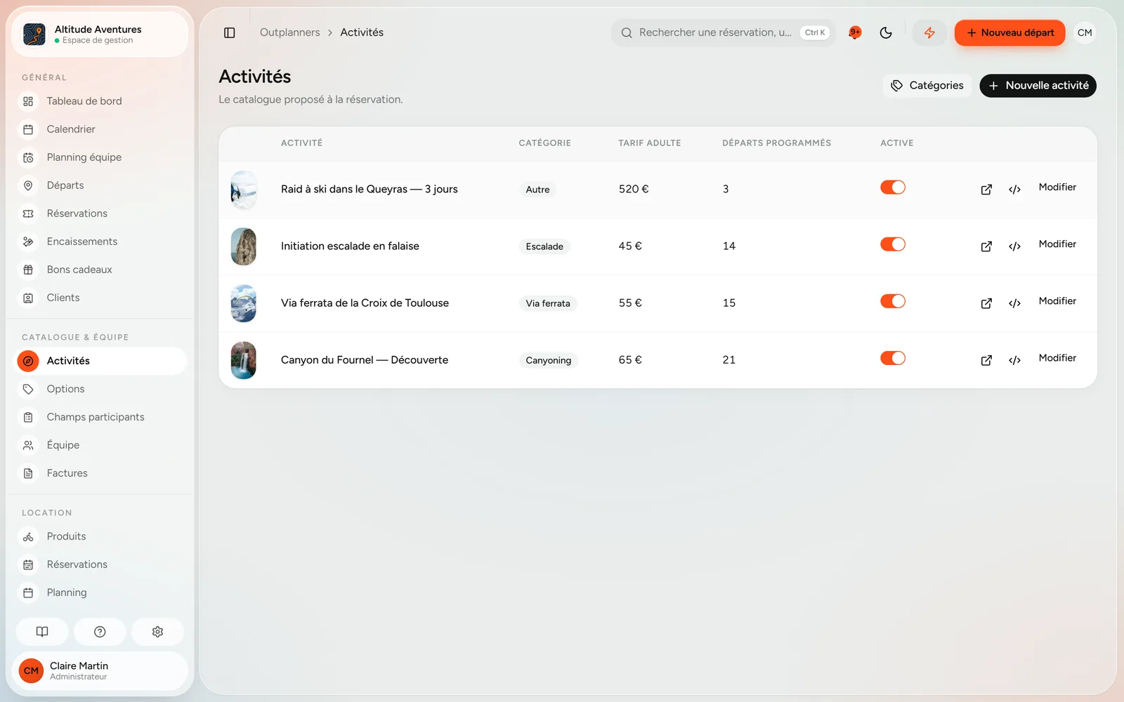This screenshot has height=702, width=1124.
Task: Open Catégories button
Action: (927, 86)
